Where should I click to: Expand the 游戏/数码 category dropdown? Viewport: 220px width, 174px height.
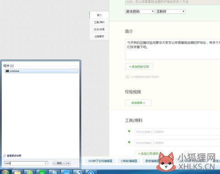click(x=140, y=11)
